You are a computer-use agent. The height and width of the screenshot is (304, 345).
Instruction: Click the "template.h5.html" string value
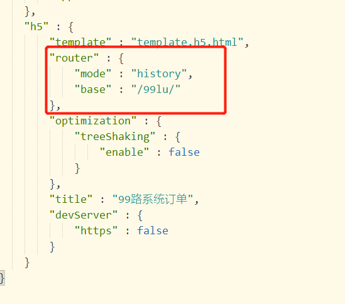pos(187,42)
